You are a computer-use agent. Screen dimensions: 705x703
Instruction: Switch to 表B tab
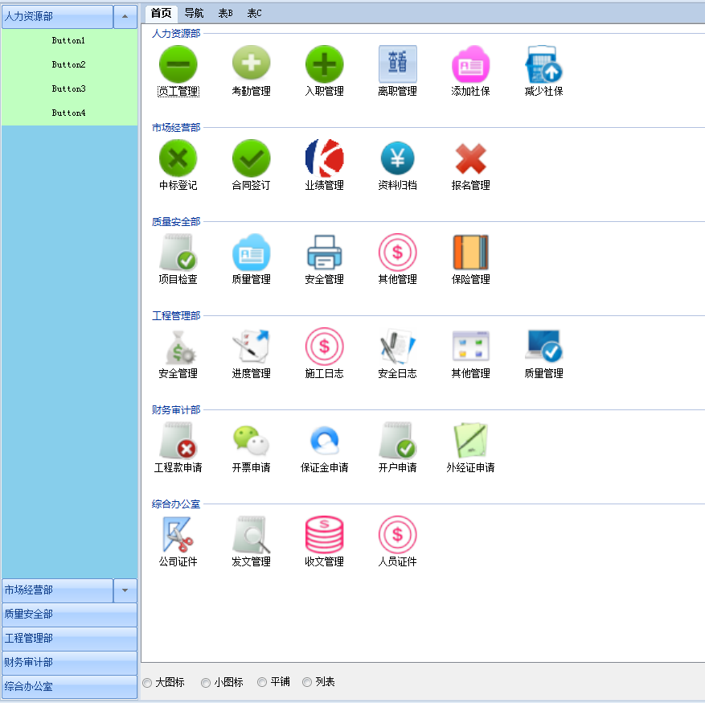(x=226, y=13)
